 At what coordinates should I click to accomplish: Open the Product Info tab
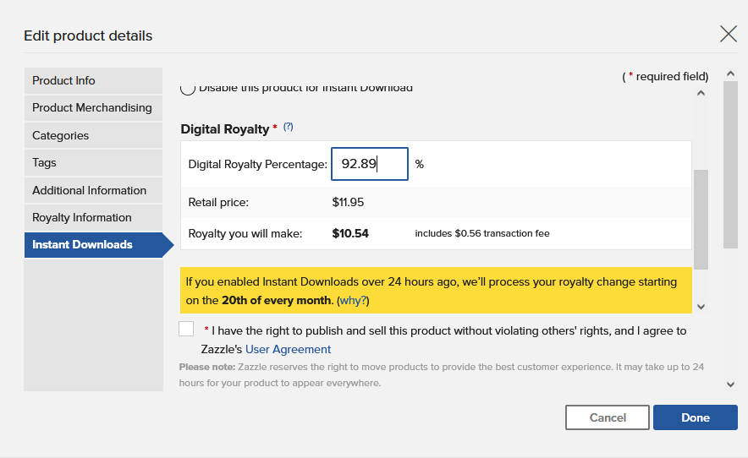93,80
